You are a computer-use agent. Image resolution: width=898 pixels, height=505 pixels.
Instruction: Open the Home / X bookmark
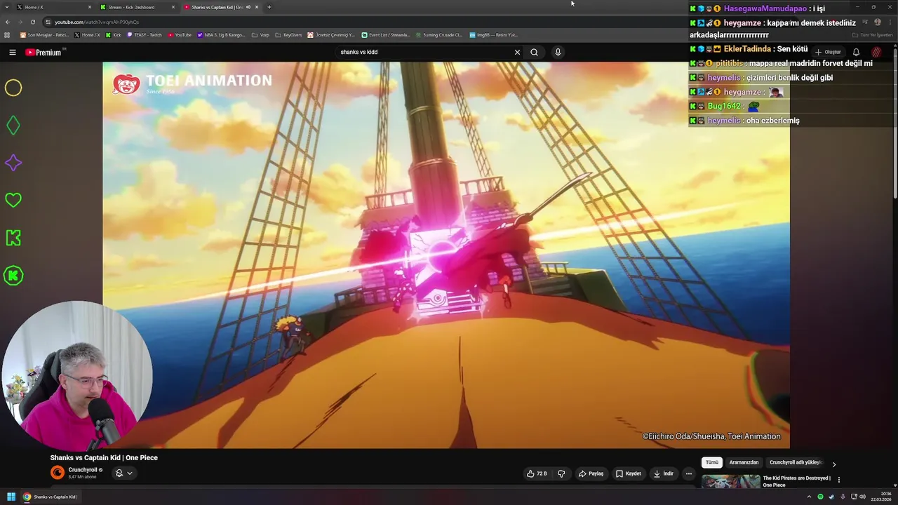click(87, 34)
